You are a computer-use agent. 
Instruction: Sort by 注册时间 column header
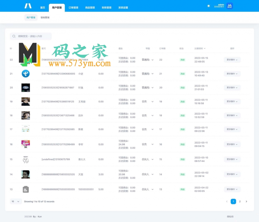(200, 48)
